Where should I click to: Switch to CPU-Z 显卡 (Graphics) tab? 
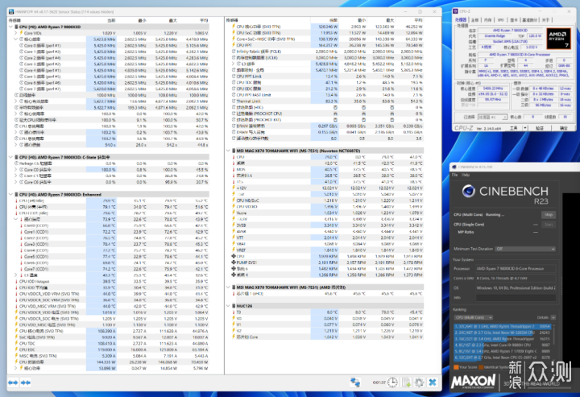513,19
